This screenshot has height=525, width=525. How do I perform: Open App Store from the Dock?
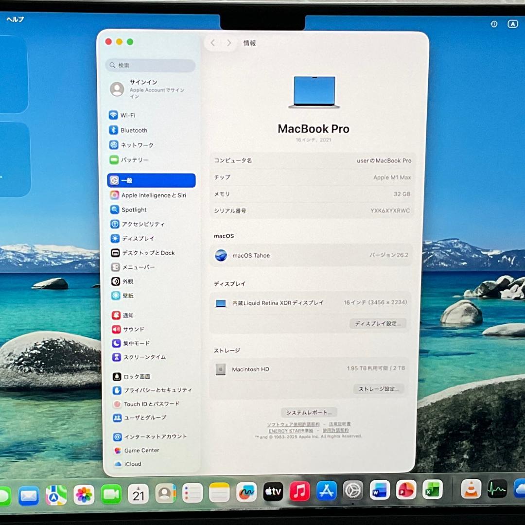coord(327,491)
